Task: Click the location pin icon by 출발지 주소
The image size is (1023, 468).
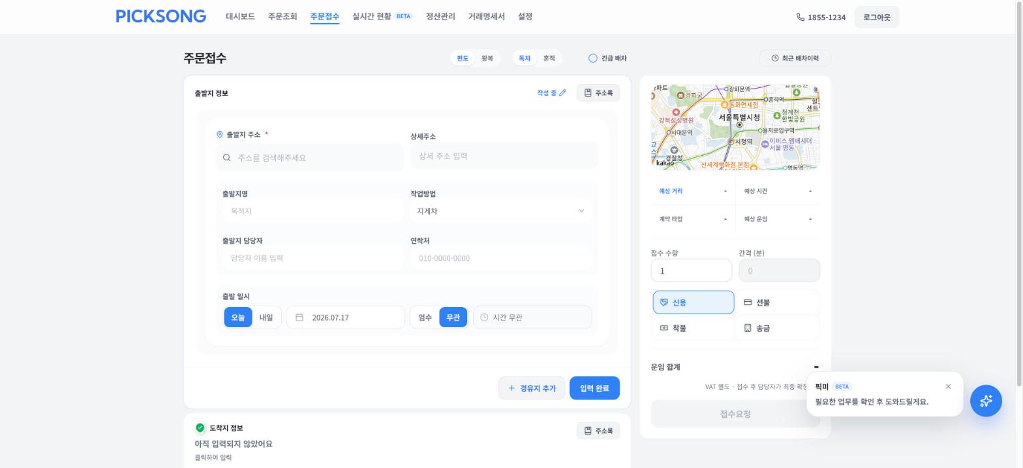Action: point(220,134)
